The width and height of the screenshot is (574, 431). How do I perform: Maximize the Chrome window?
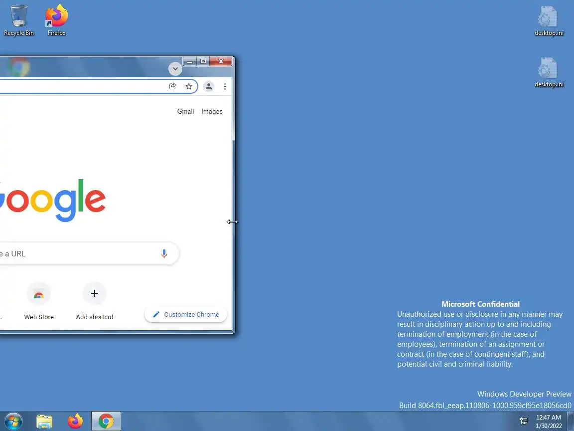203,61
